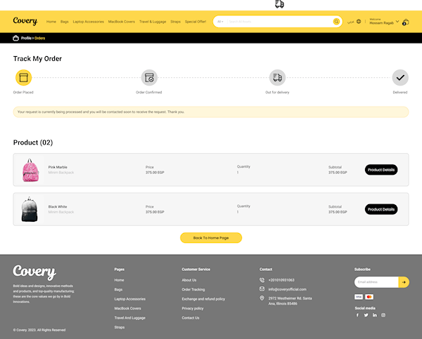This screenshot has height=339, width=422.
Task: Click the search magnifier icon
Action: pyautogui.click(x=336, y=22)
